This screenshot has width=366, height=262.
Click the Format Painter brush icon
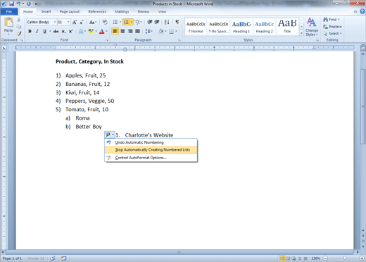pos(19,34)
